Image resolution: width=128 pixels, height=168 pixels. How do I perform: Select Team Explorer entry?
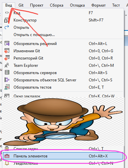tap(63, 65)
